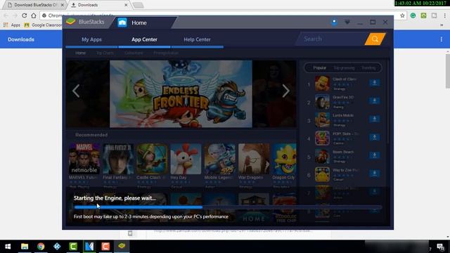The width and height of the screenshot is (450, 253).
Task: Open BlueStacks from the taskbar
Action: click(x=122, y=246)
